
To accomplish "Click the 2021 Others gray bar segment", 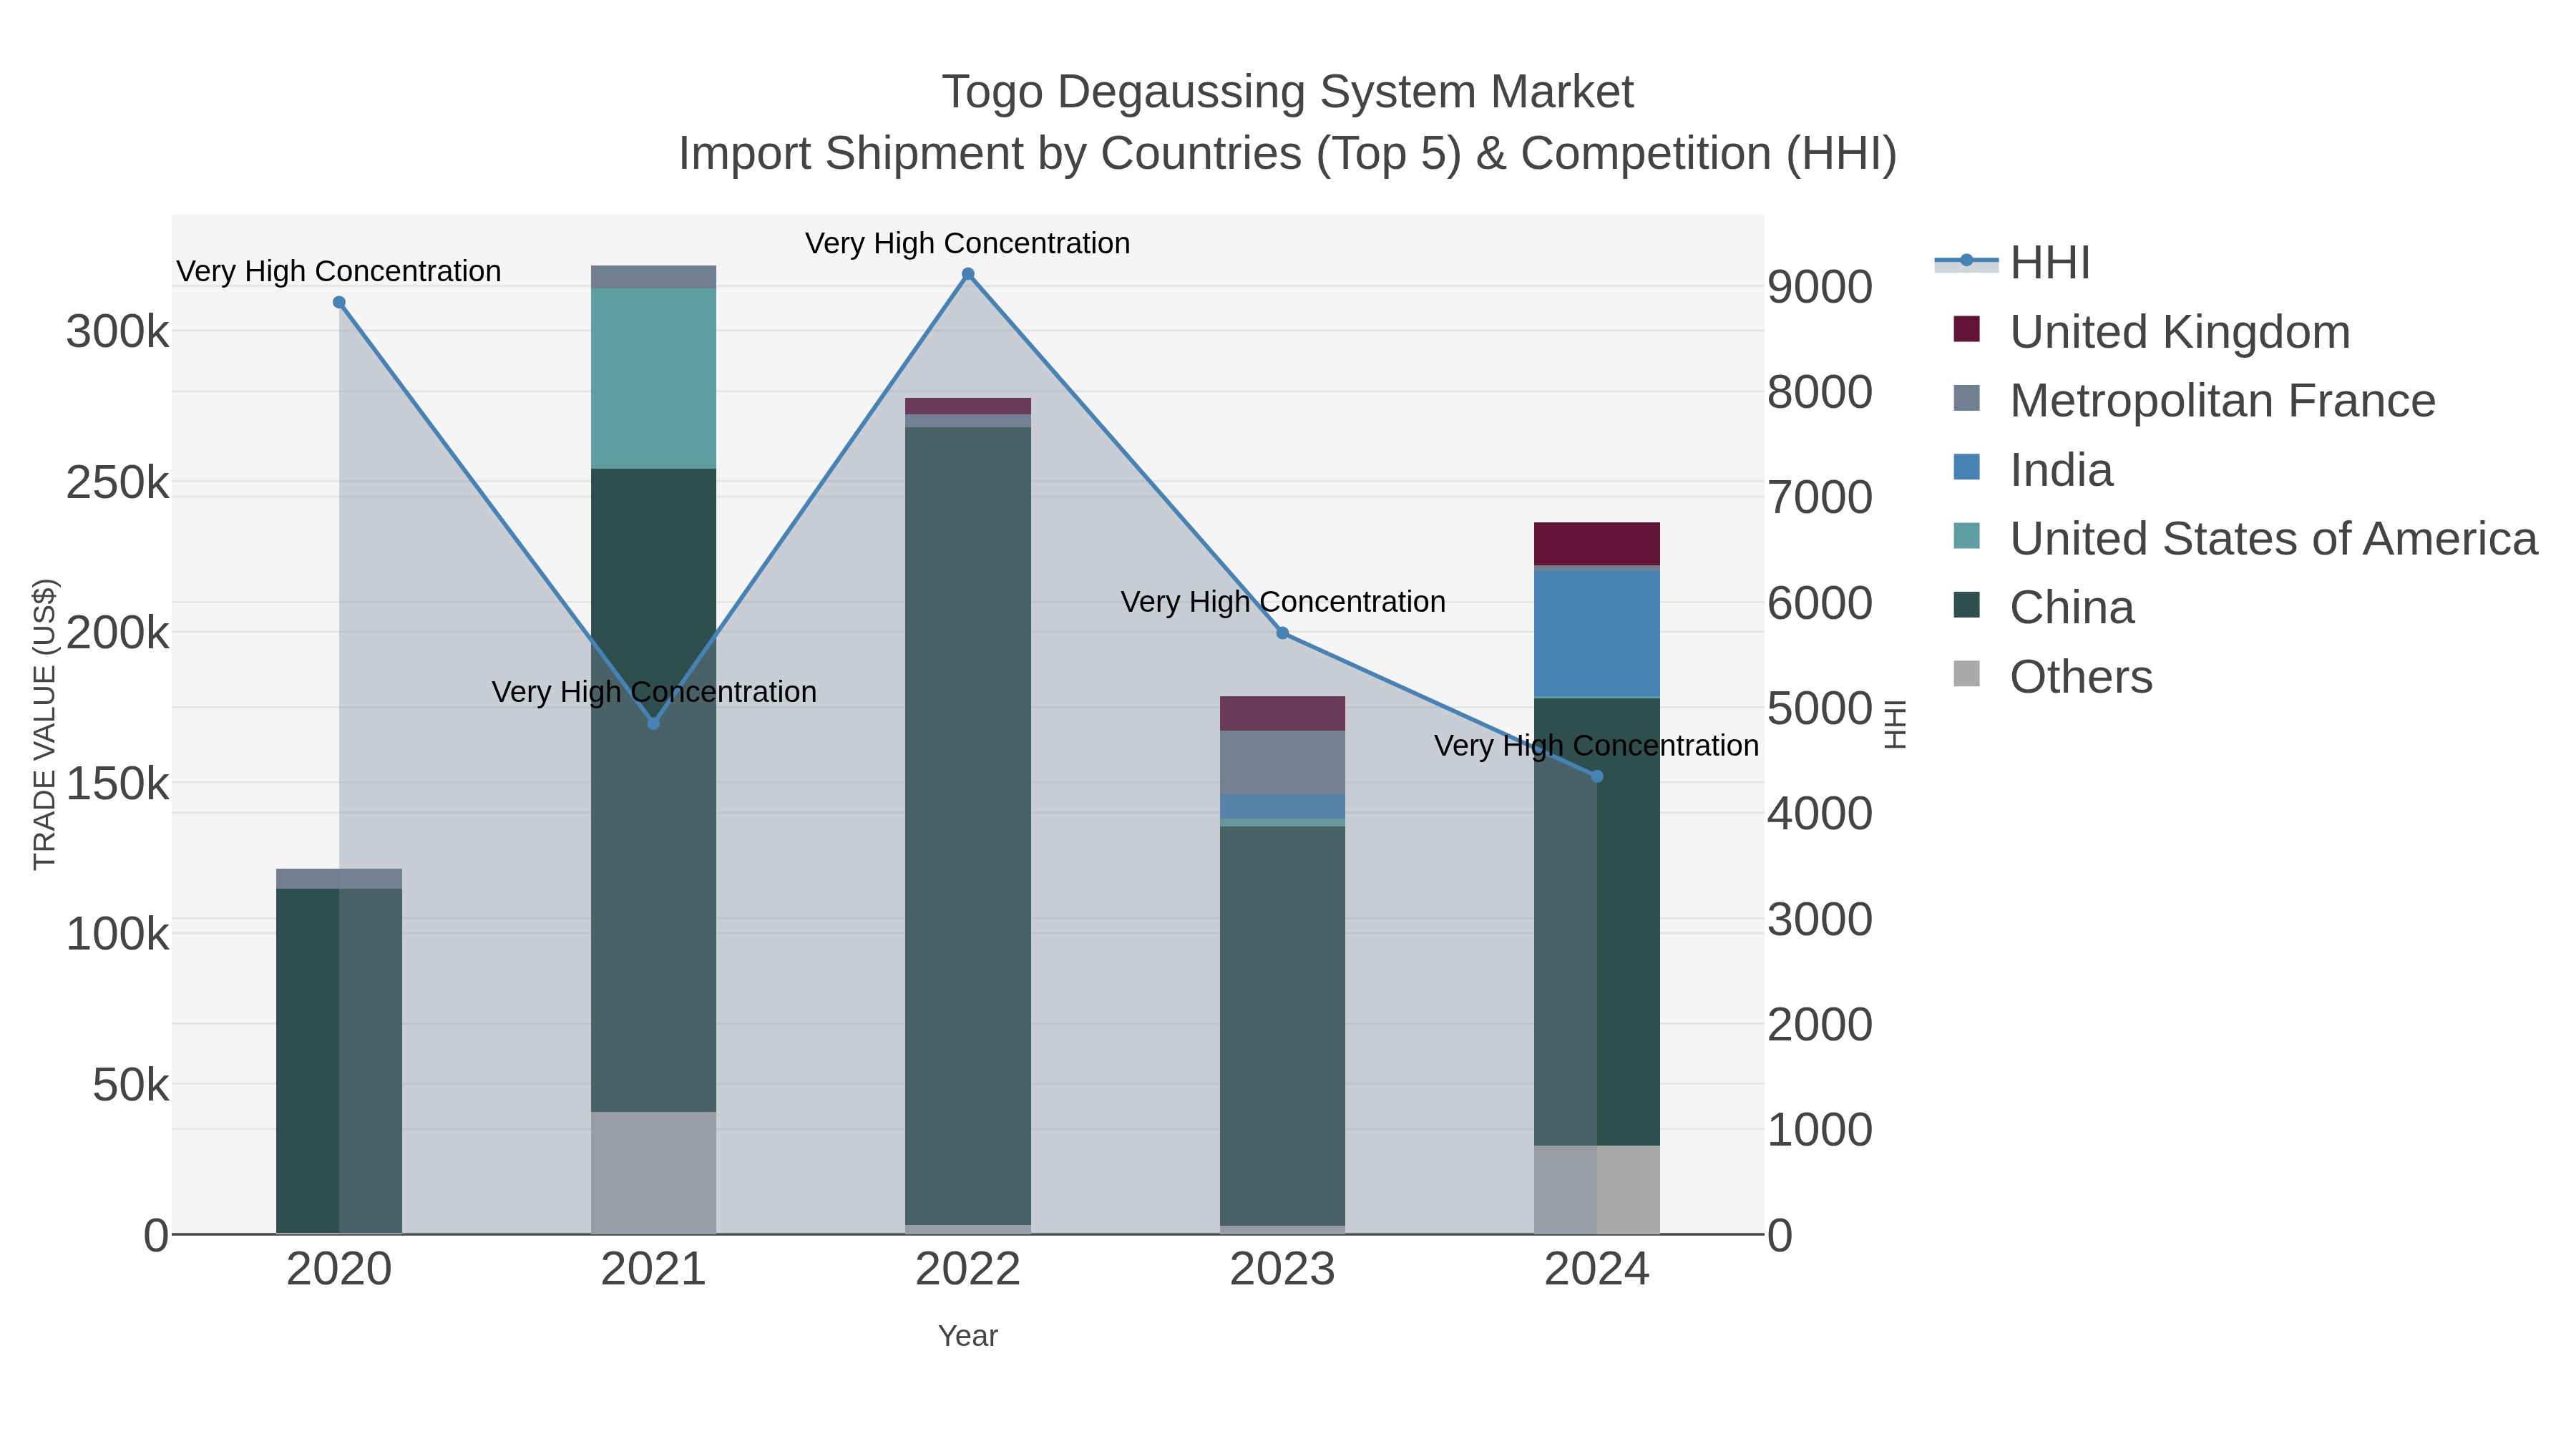I will coord(654,1173).
